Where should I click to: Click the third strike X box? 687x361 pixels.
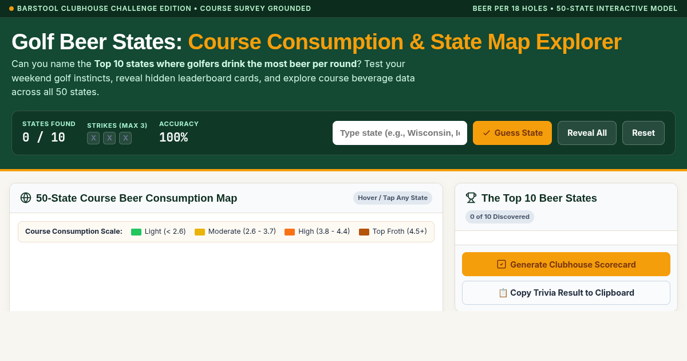point(125,138)
